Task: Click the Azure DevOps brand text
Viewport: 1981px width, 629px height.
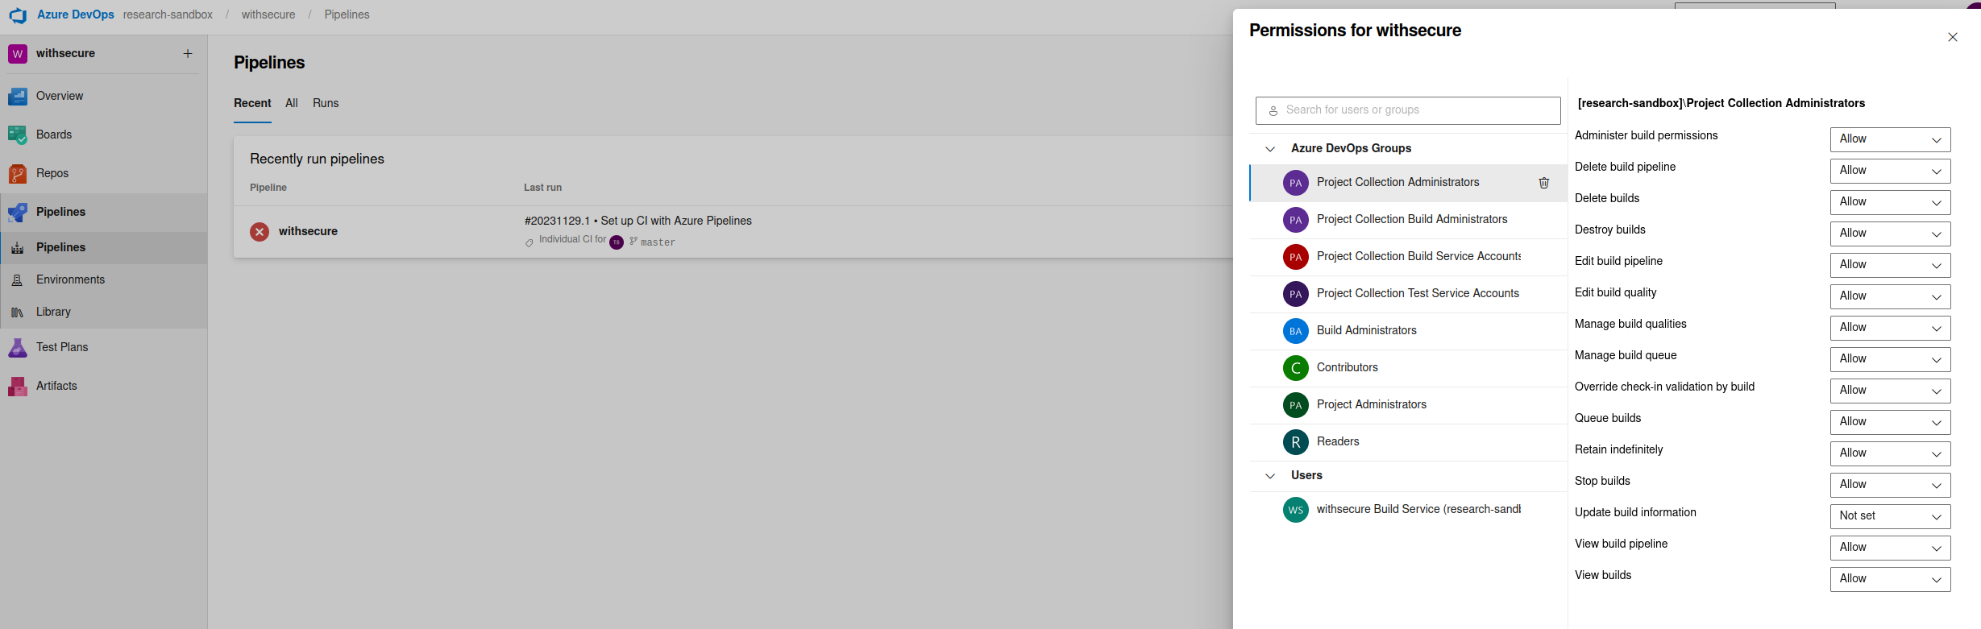Action: [76, 14]
